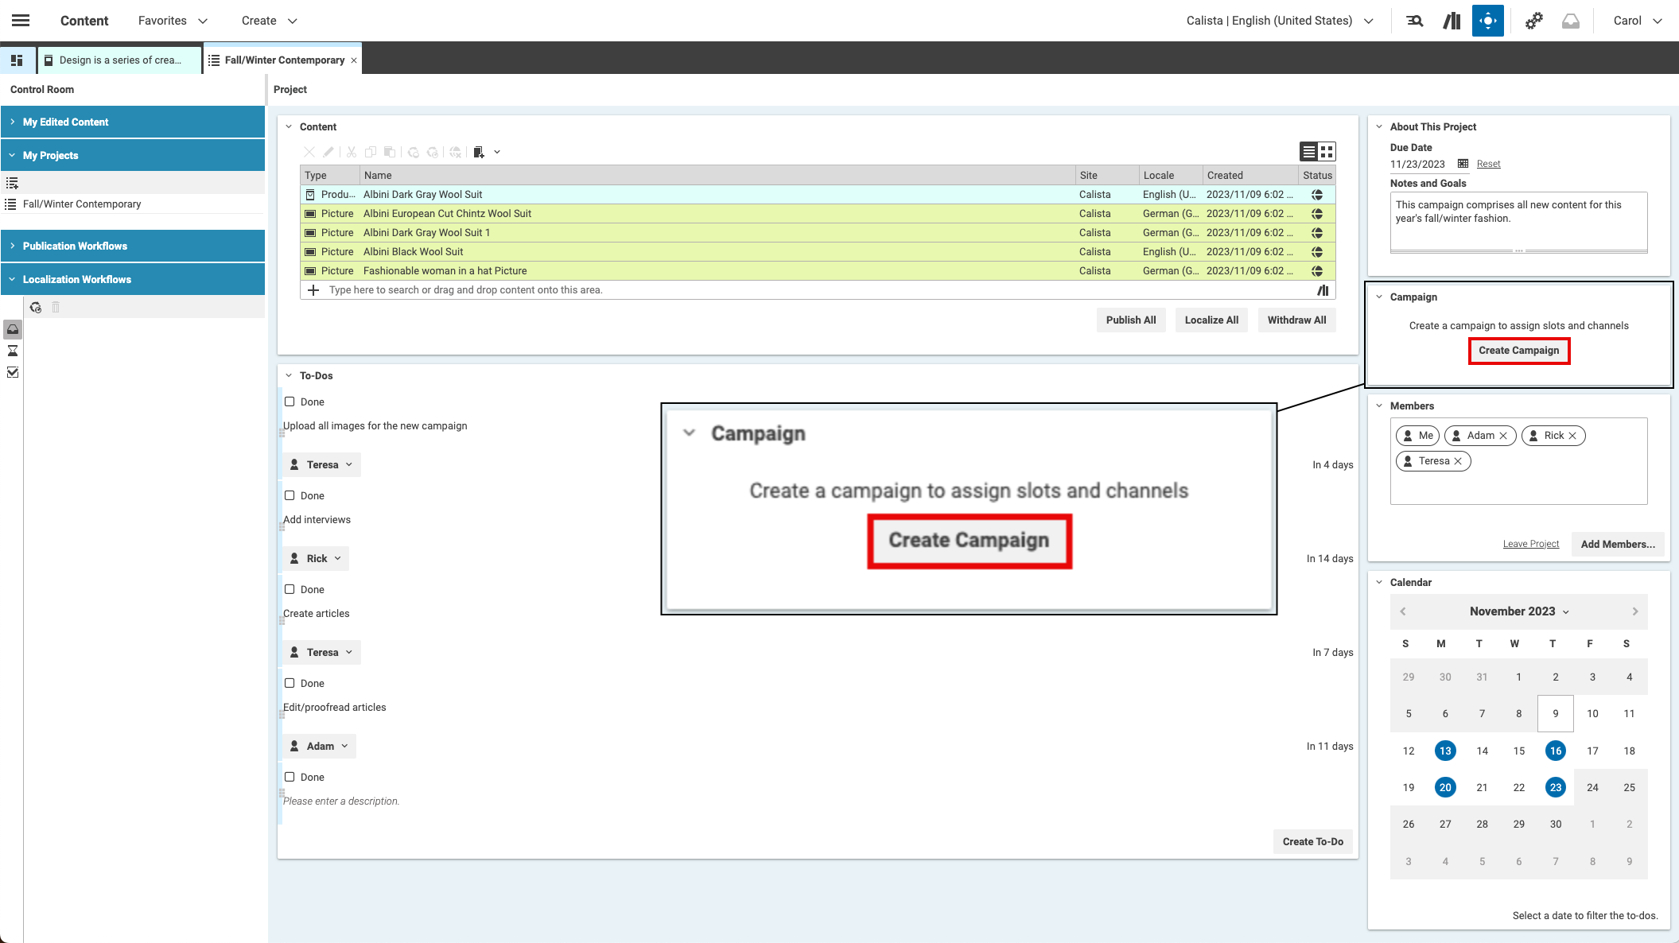
Task: Switch content list to thumbnail grid view
Action: click(1327, 151)
